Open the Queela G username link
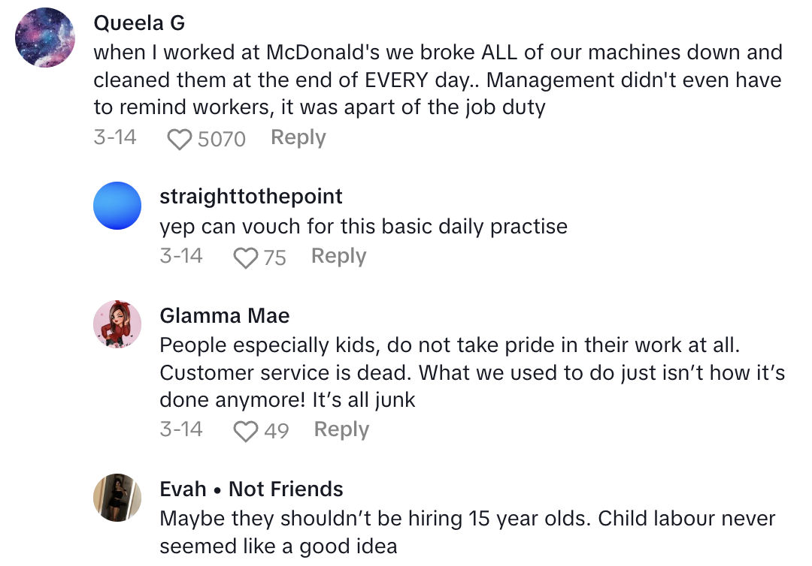Image resolution: width=812 pixels, height=566 pixels. 139,23
